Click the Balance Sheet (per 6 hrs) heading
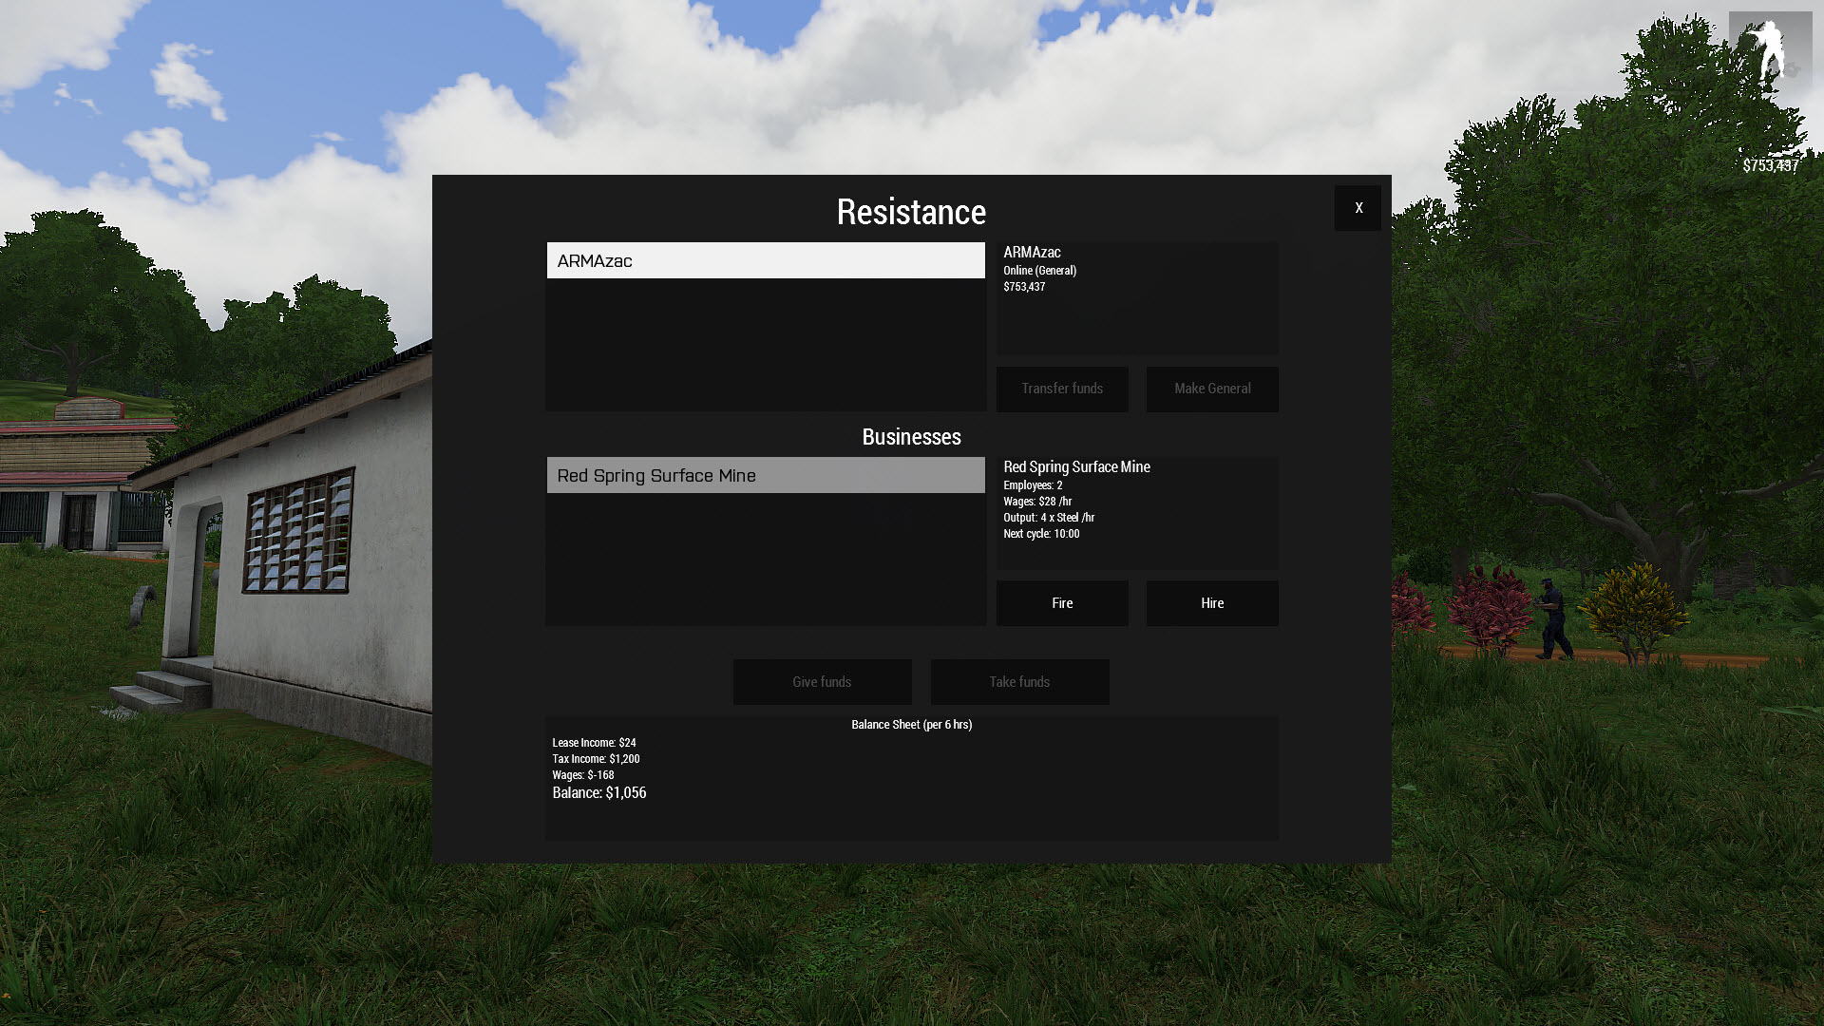Image resolution: width=1824 pixels, height=1026 pixels. (x=911, y=725)
